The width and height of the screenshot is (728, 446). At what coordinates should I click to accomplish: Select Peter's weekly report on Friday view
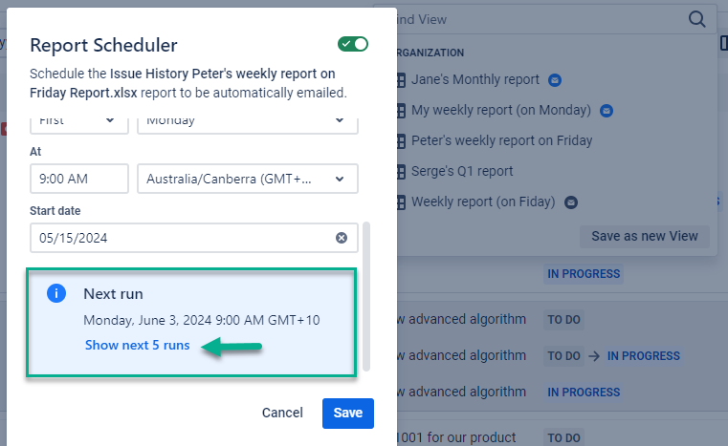501,141
